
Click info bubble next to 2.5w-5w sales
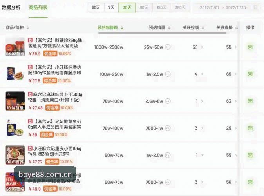(168, 101)
